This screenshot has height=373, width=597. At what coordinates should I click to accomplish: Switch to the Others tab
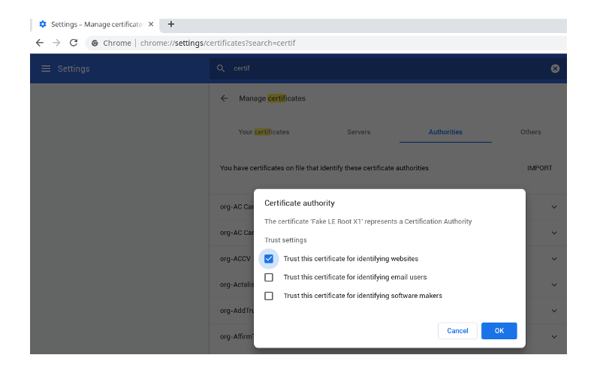[530, 132]
